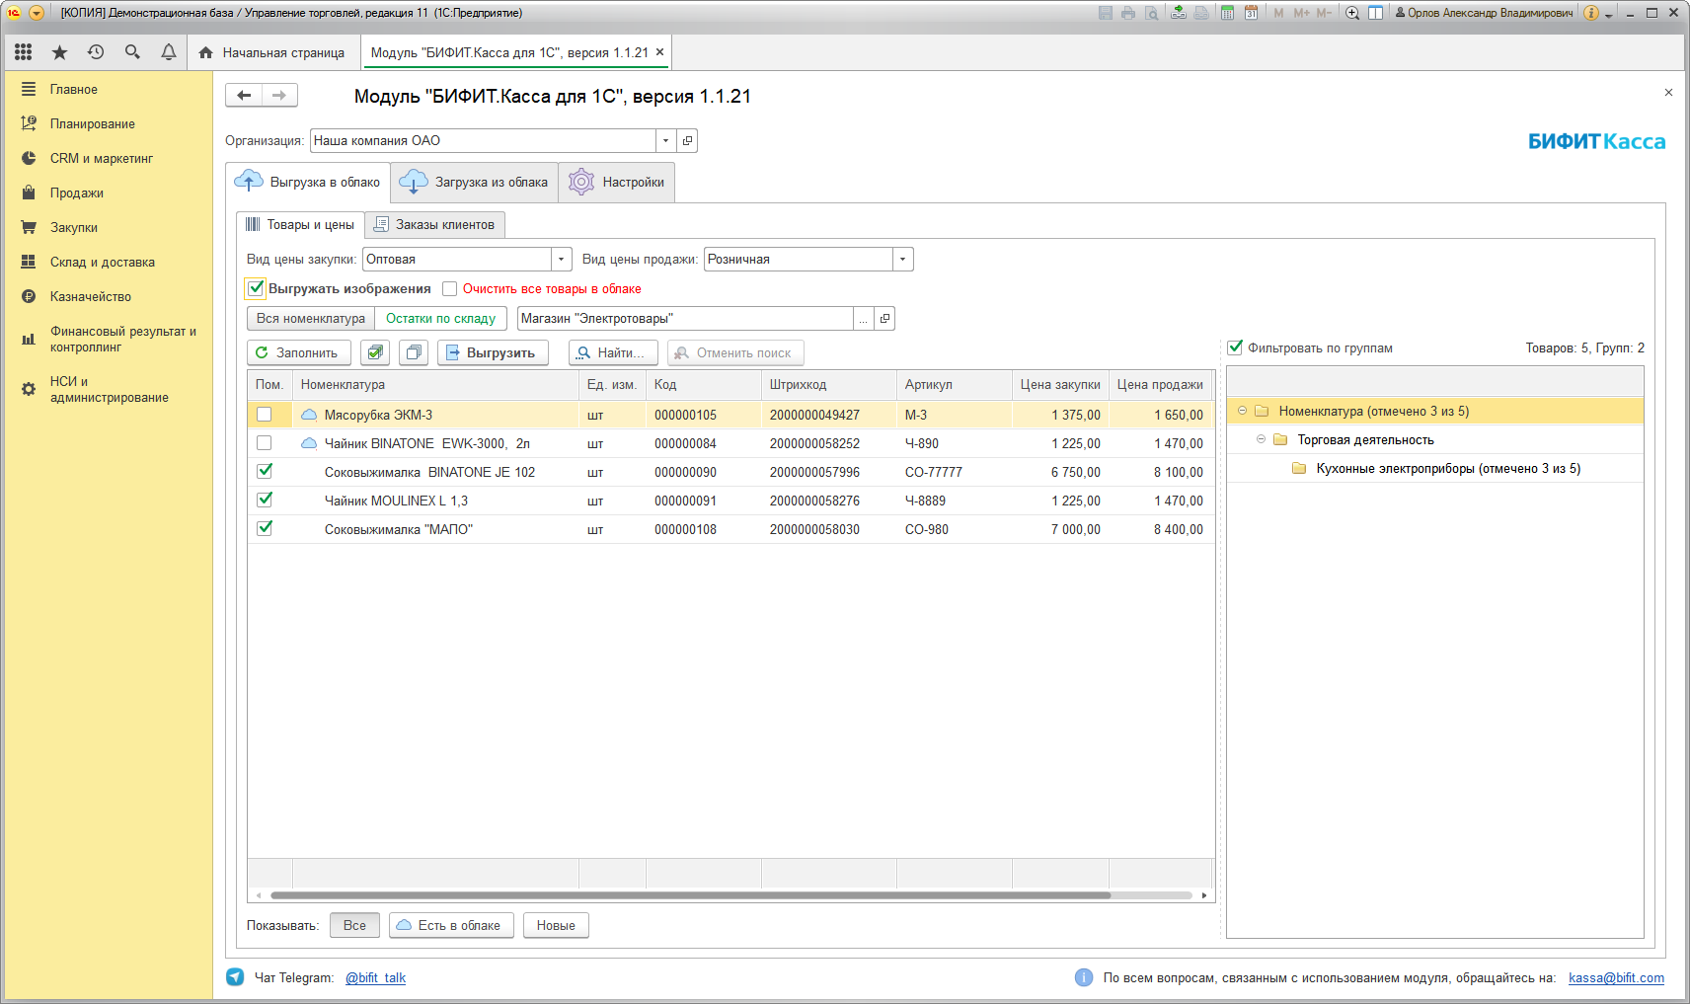Open the Вид цены продажи dropdown
Screen dimensions: 1690x1004
point(903,260)
